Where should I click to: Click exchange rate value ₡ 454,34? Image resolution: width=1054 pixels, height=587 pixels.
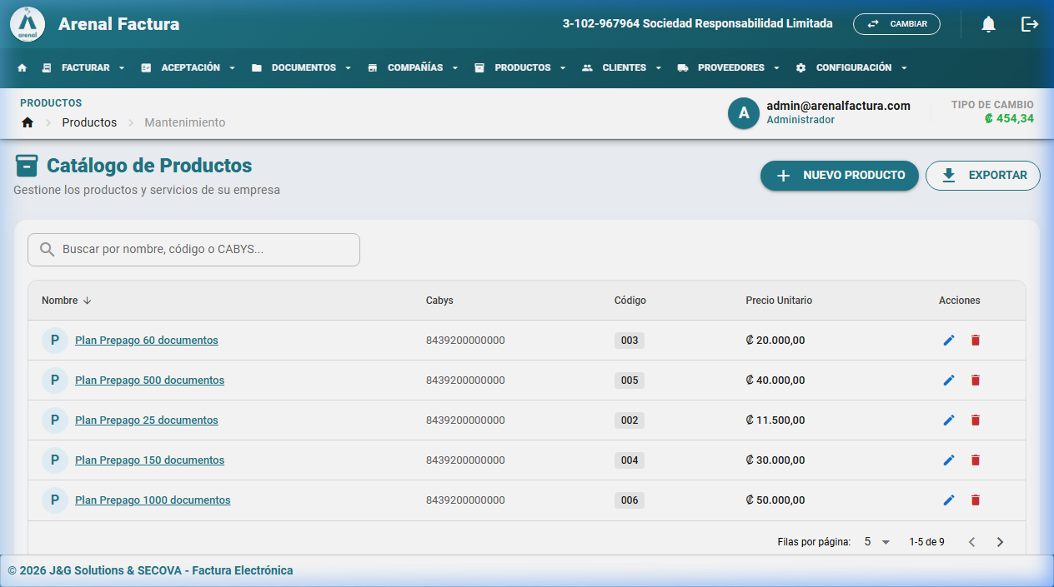pos(1009,118)
